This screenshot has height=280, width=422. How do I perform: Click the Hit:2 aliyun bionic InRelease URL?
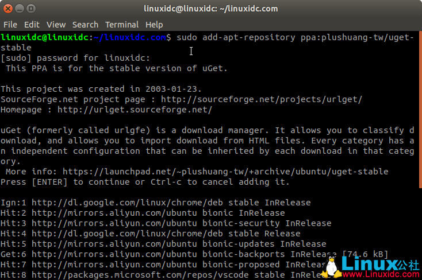(114, 213)
